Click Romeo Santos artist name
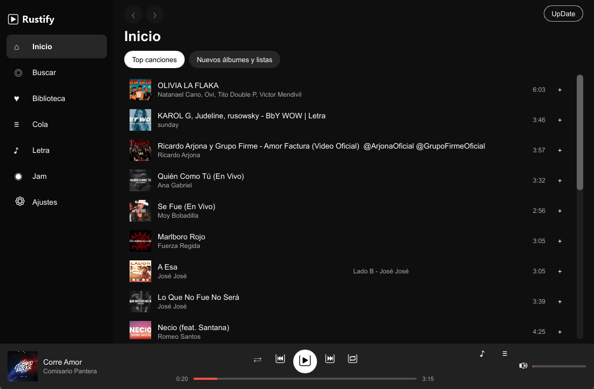 tap(179, 337)
